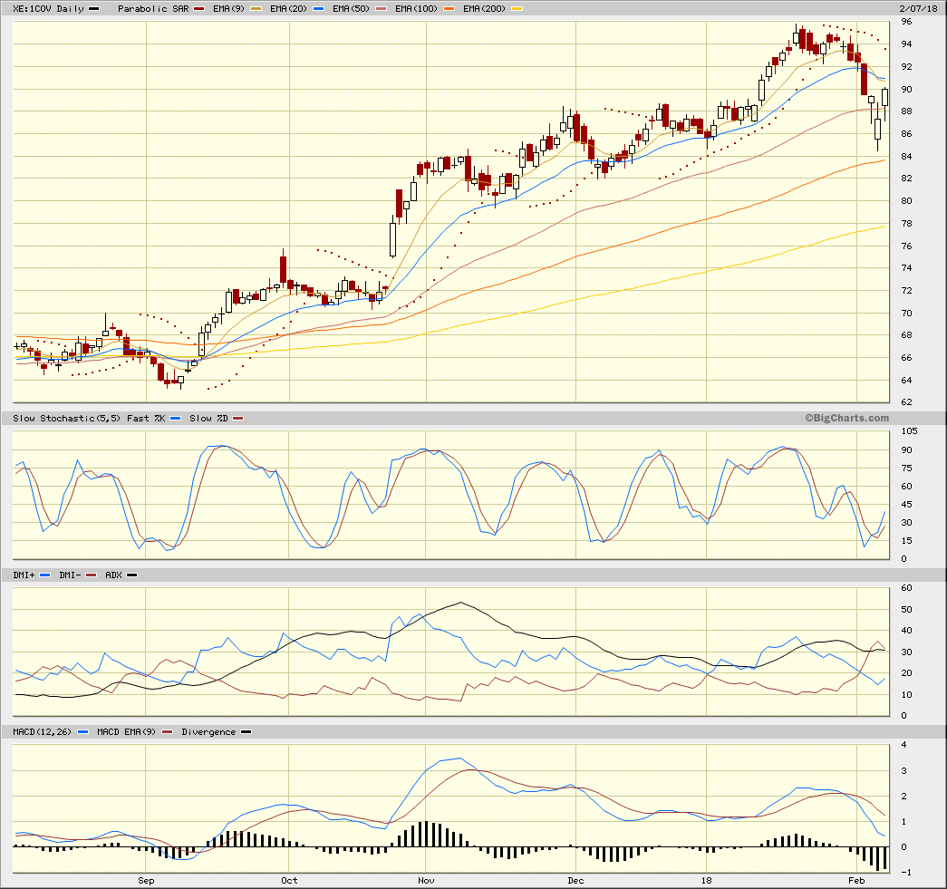Click the 2/07/18 date in the header
This screenshot has height=889, width=947.
point(918,9)
